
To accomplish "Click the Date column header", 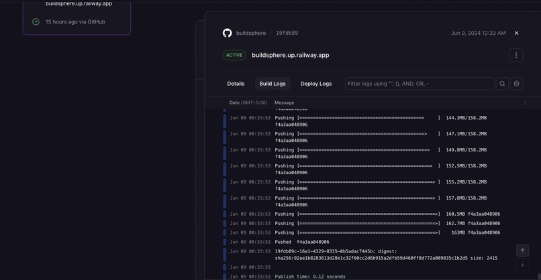I will [x=248, y=102].
